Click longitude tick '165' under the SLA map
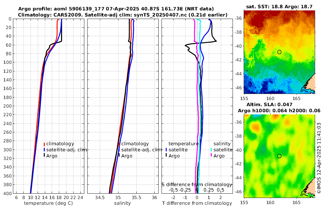 pyautogui.click(x=296, y=203)
